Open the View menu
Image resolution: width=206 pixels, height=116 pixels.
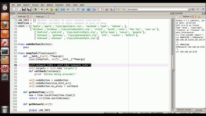[x=75, y=5]
